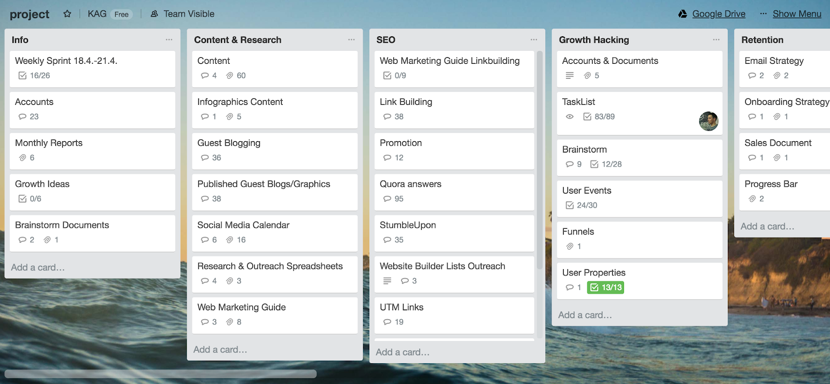Screen dimensions: 830x384
Task: Click the Growth Ideas 0/6 checklist badge
Action: coord(30,199)
